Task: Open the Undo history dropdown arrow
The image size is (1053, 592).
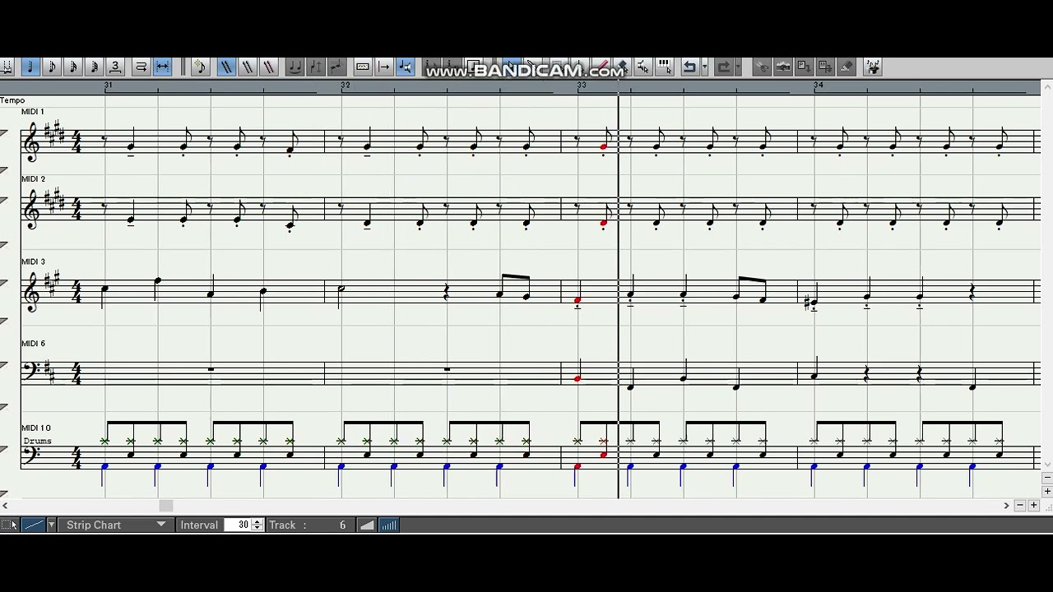Action: pyautogui.click(x=704, y=67)
